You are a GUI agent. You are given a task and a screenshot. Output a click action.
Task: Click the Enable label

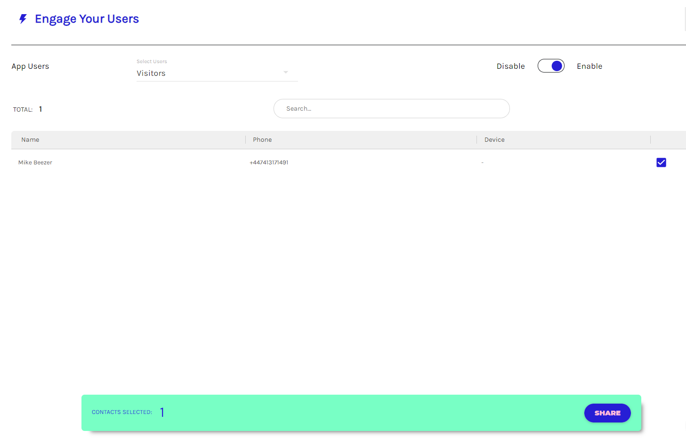click(x=589, y=66)
